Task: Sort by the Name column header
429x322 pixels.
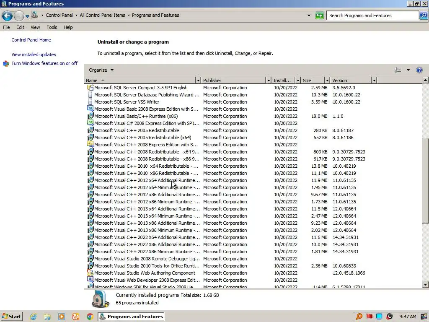Action: pos(140,80)
